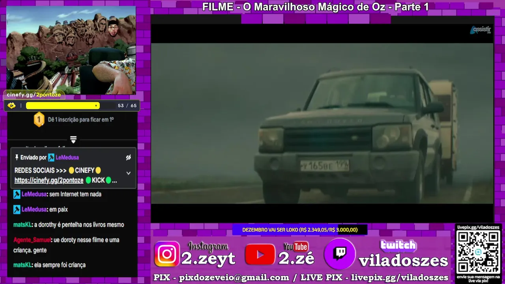Click the Instagram logo icon

167,254
